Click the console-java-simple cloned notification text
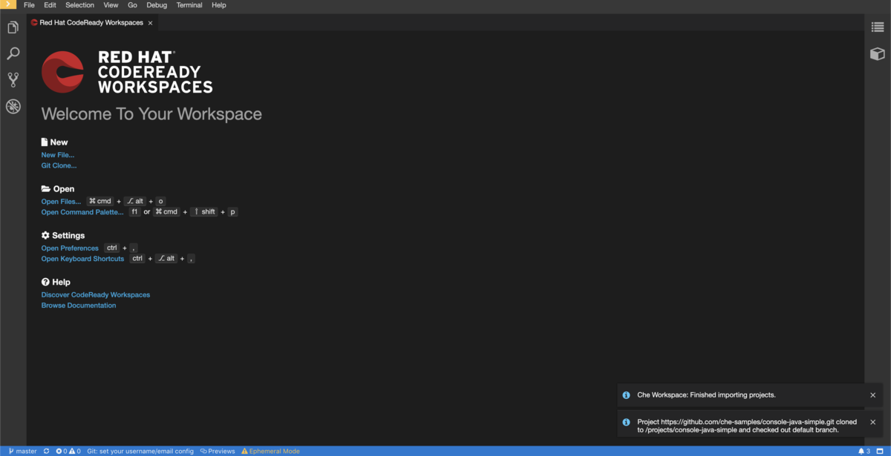This screenshot has width=891, height=456. (747, 426)
